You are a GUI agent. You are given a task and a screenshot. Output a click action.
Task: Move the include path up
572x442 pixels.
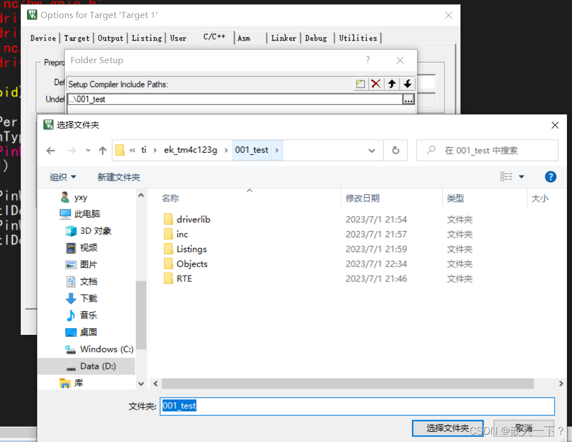[x=392, y=84]
